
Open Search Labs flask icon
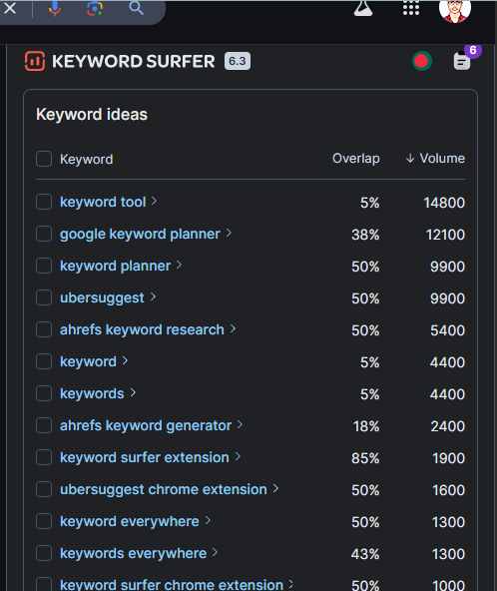tap(363, 8)
